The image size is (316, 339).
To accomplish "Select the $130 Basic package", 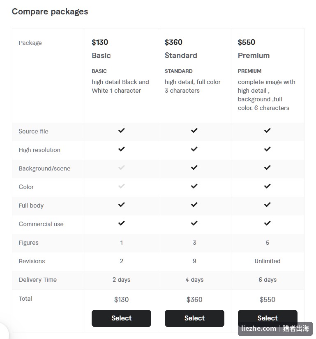I will coord(121,318).
